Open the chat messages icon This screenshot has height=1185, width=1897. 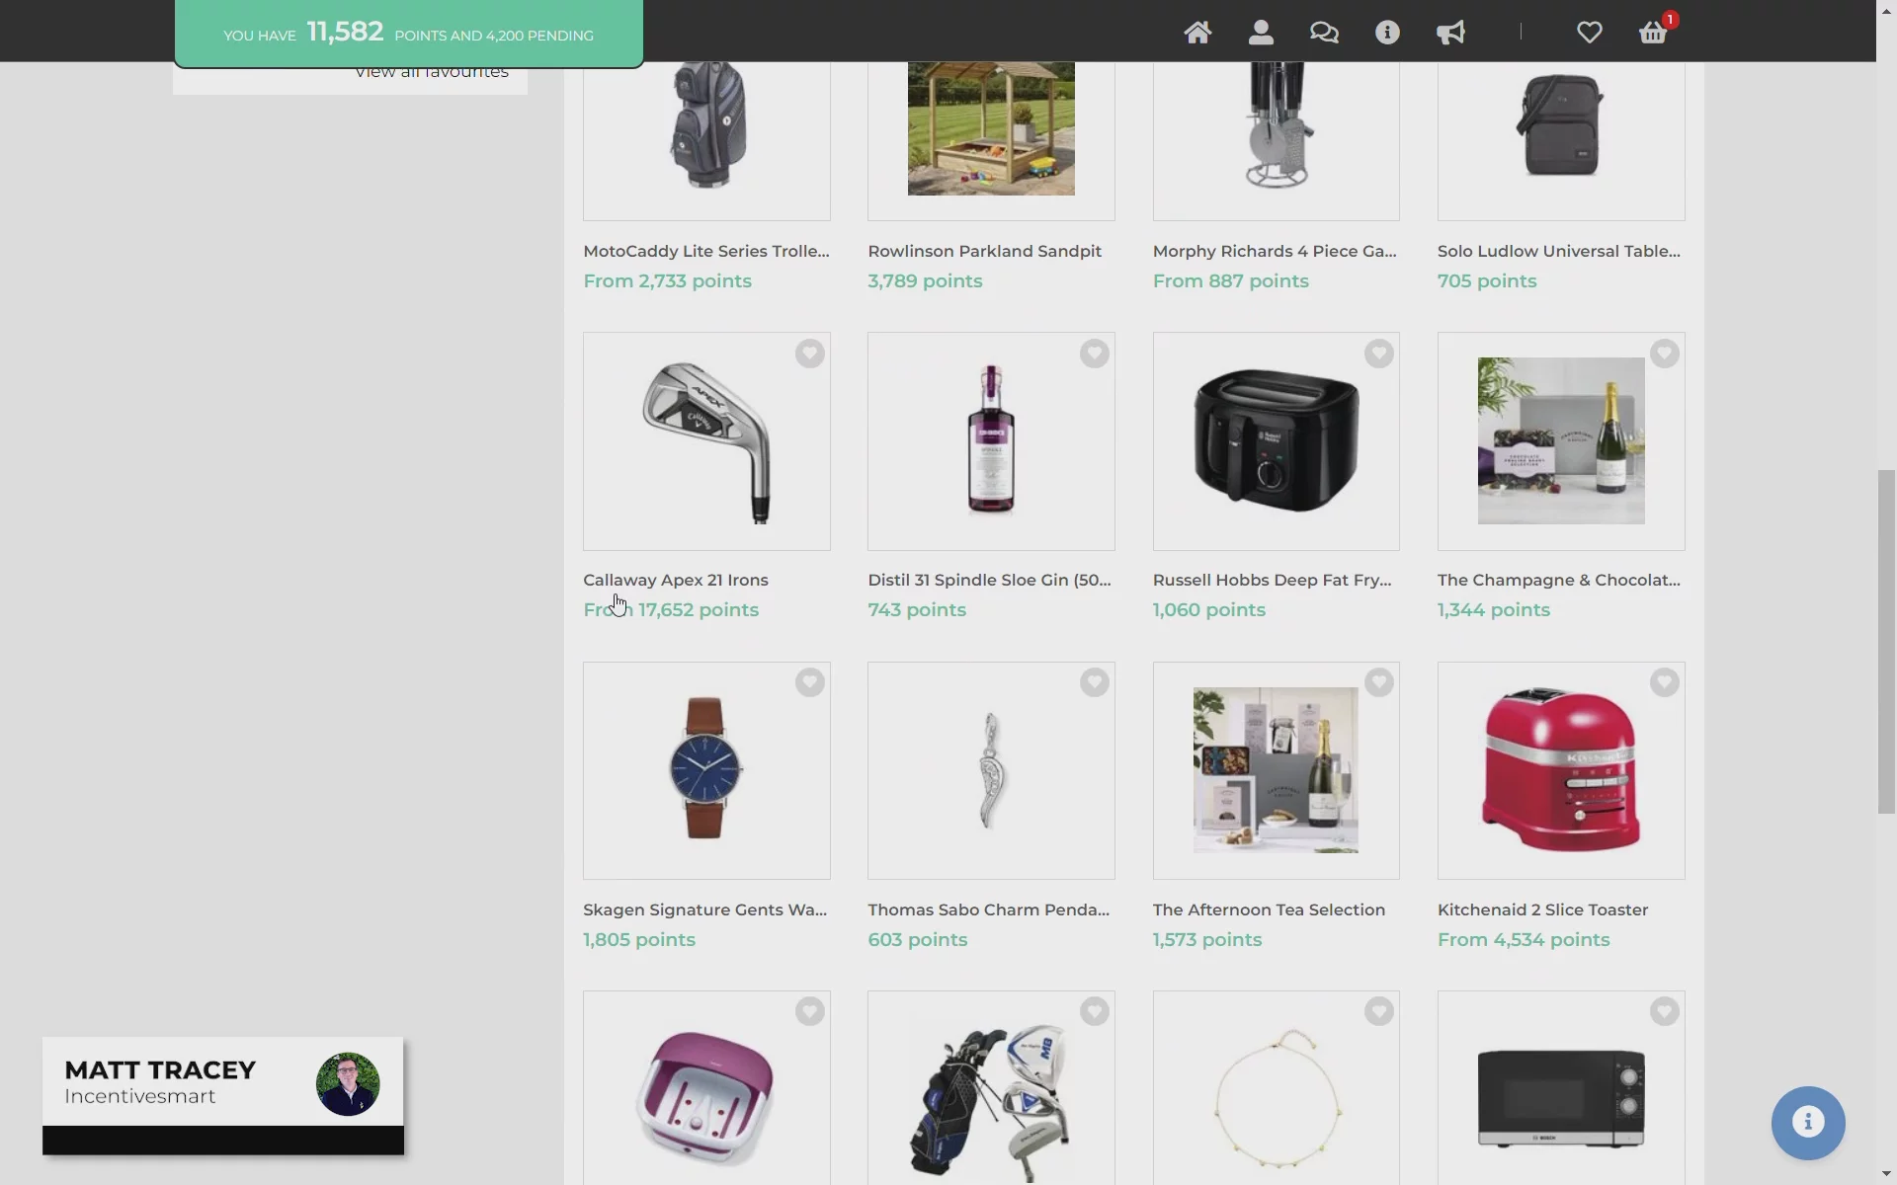[1324, 33]
